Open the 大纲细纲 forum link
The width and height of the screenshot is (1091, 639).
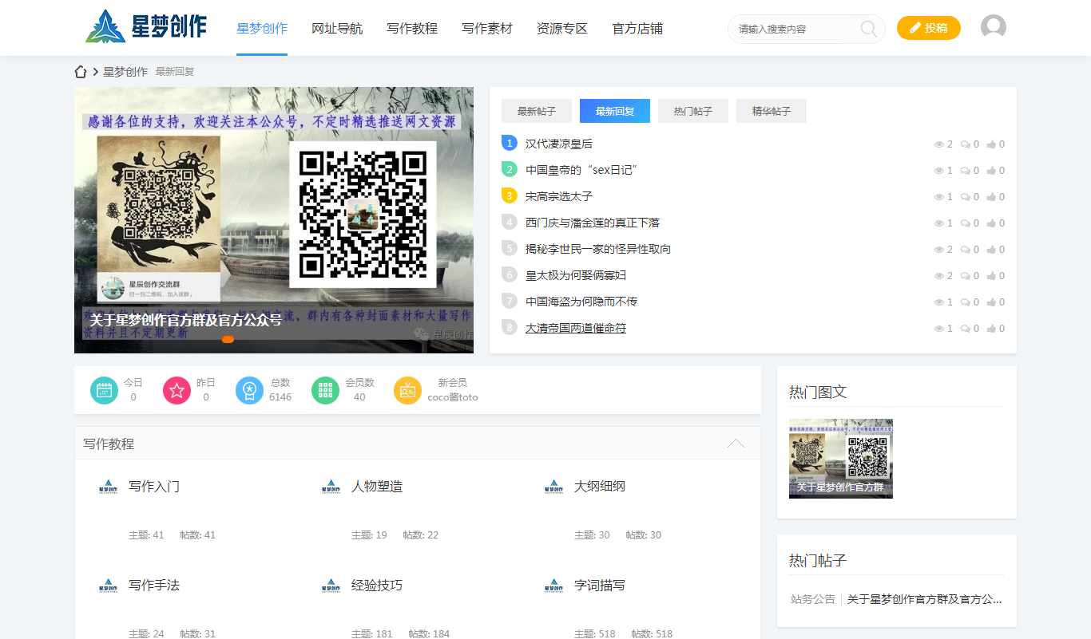click(x=600, y=487)
